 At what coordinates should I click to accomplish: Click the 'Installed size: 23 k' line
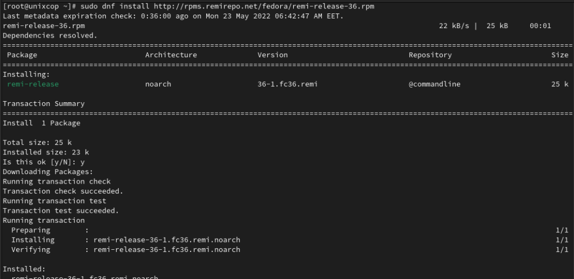pyautogui.click(x=46, y=152)
